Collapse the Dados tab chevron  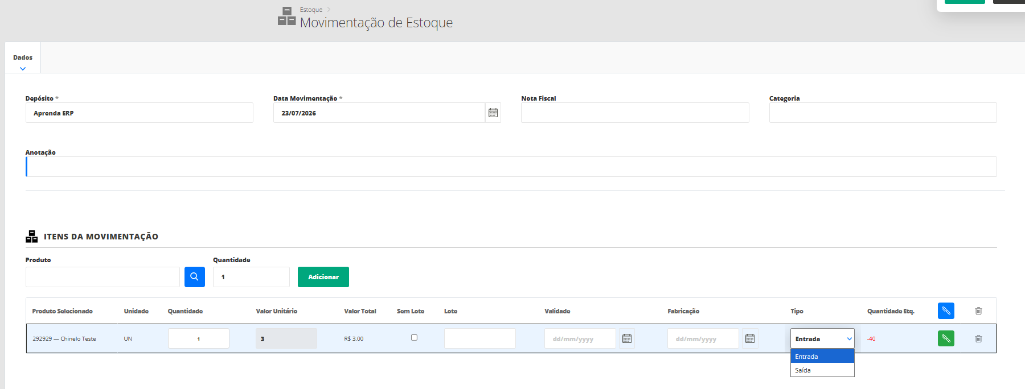[23, 69]
